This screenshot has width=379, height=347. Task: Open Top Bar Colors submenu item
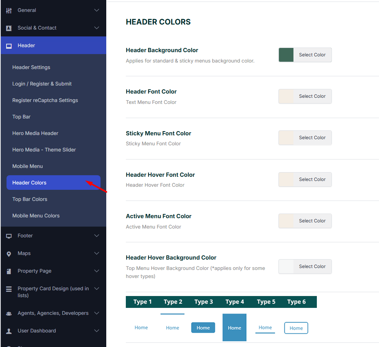30,199
